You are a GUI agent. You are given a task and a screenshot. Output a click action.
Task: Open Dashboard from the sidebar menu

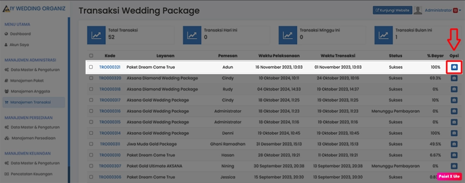20,34
